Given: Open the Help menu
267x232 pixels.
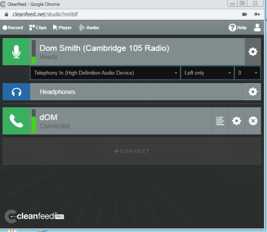Looking at the screenshot, I should (x=238, y=28).
